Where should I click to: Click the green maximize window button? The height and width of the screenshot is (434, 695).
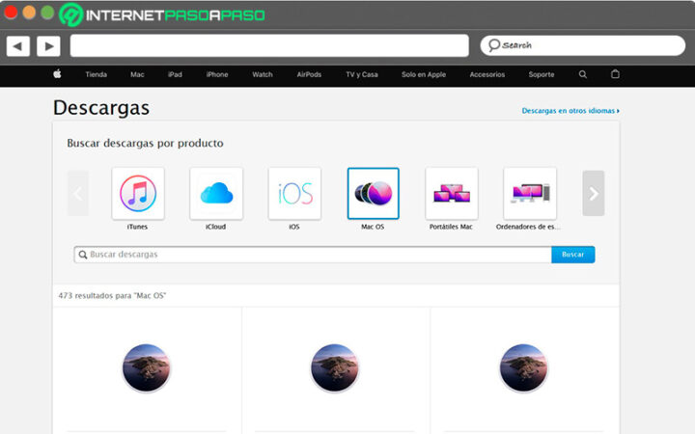(x=47, y=12)
